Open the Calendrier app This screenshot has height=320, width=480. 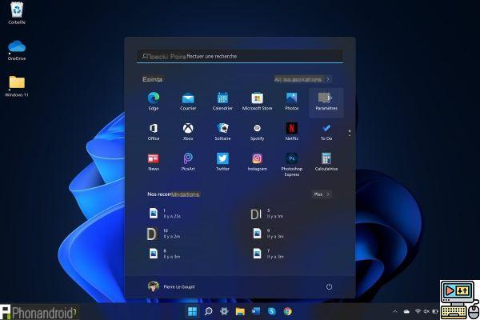pyautogui.click(x=222, y=101)
